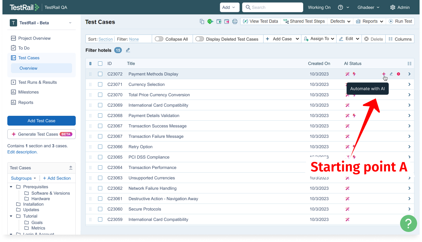Click the pencil edit icon in row C23072

391,74
